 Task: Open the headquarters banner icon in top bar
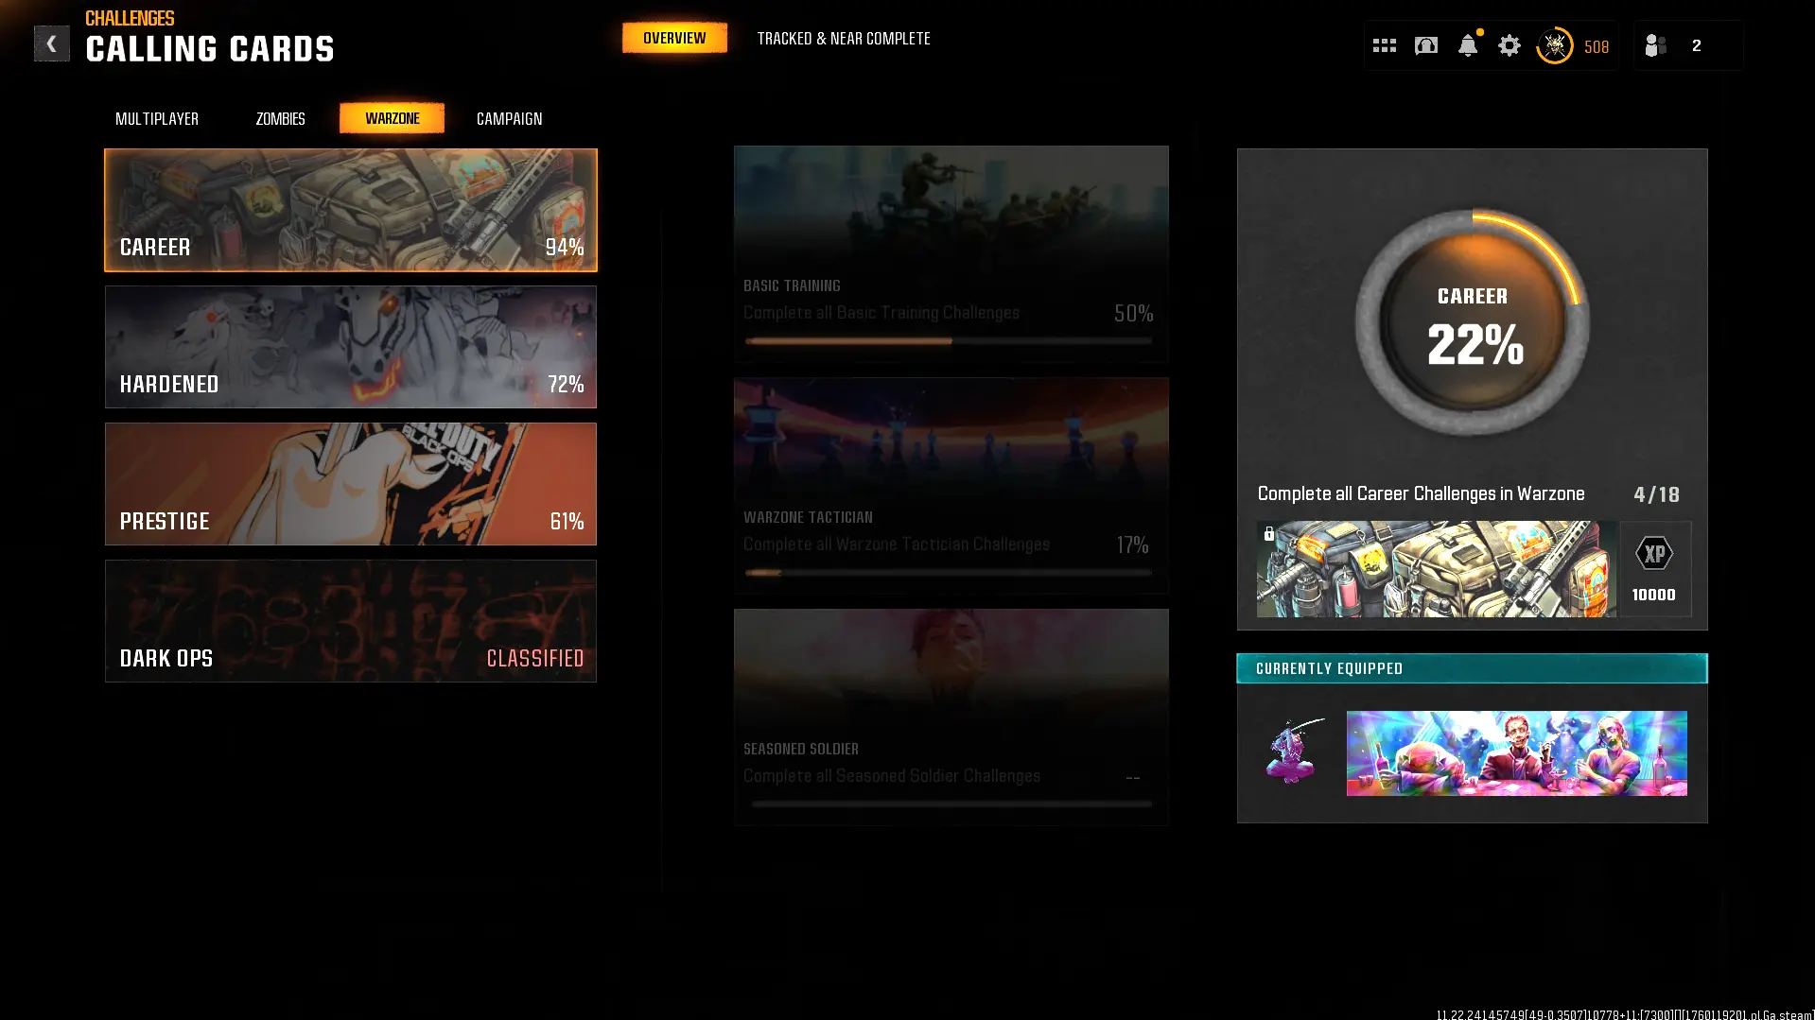[1425, 45]
